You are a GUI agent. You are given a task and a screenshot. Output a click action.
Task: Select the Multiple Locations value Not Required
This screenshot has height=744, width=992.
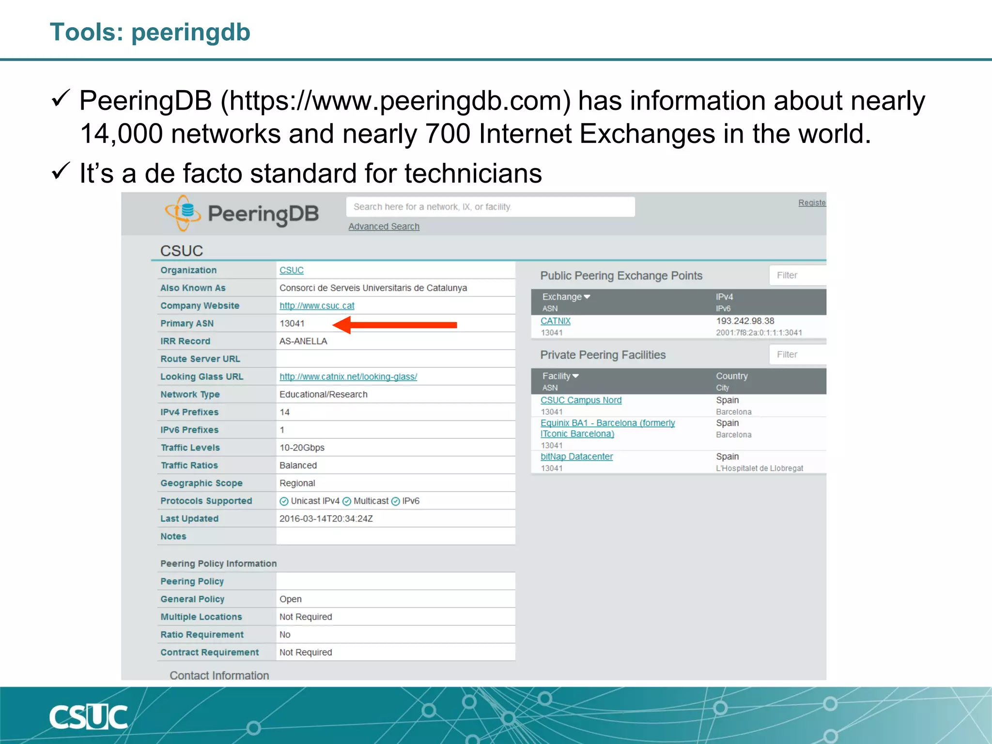click(306, 617)
